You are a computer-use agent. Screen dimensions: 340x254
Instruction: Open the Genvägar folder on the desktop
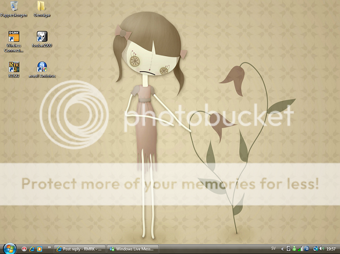pyautogui.click(x=41, y=7)
